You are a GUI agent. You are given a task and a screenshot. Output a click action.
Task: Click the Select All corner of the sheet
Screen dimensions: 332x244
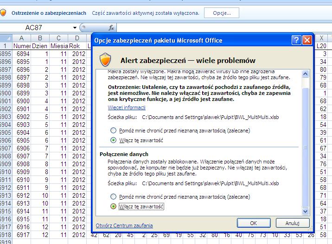(6, 38)
